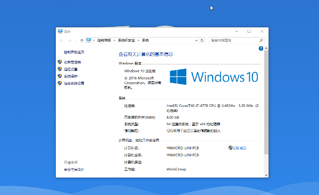Open the 控制面板主页 link
The height and width of the screenshot is (195, 319).
(x=74, y=52)
